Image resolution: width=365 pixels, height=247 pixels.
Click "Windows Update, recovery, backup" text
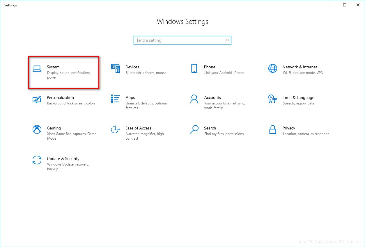(68, 167)
